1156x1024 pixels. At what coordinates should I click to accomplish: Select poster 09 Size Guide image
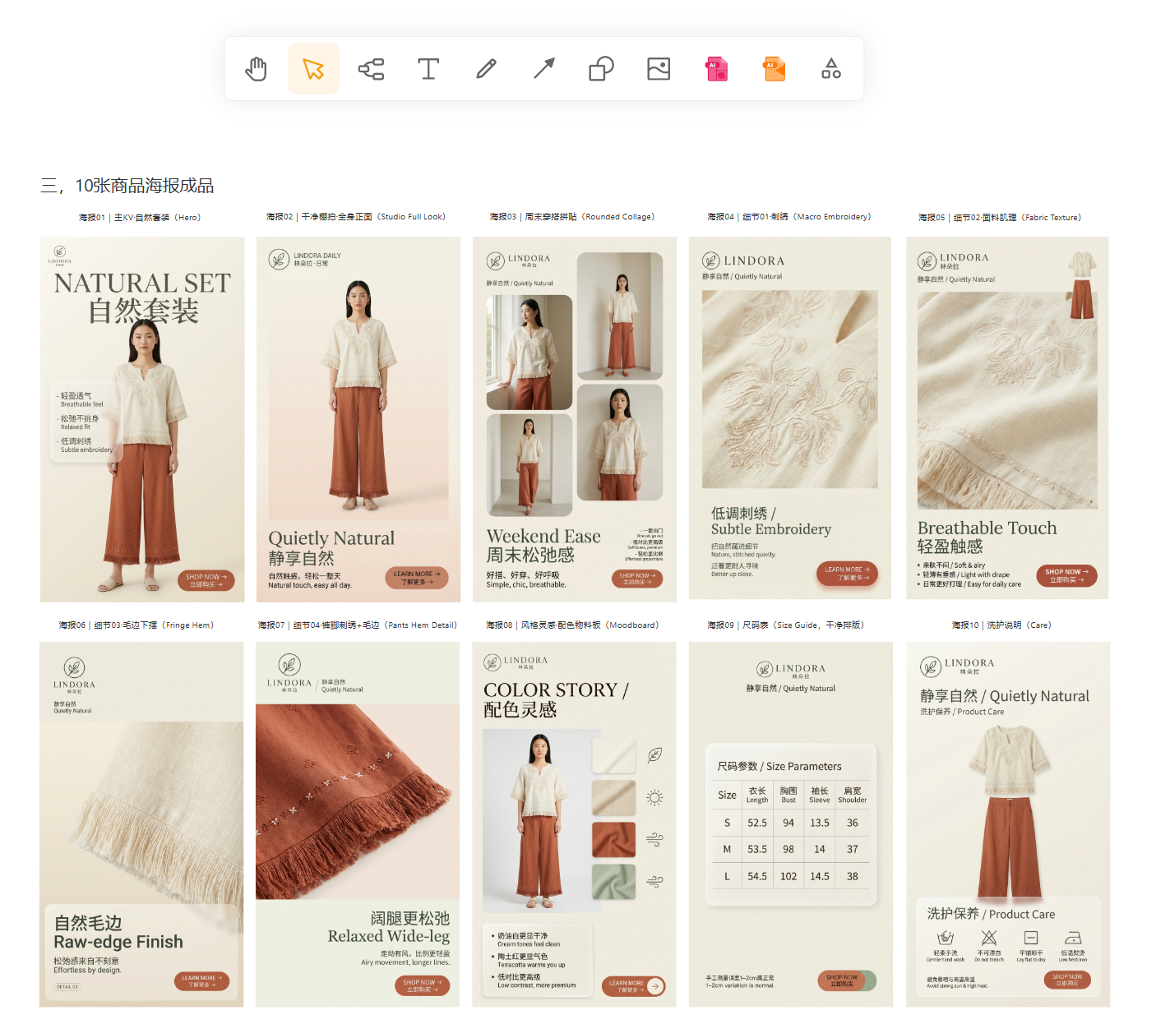(791, 824)
